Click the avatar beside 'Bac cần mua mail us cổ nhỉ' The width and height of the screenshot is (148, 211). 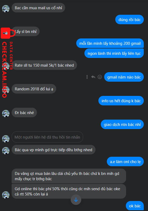pyautogui.click(x=6, y=9)
